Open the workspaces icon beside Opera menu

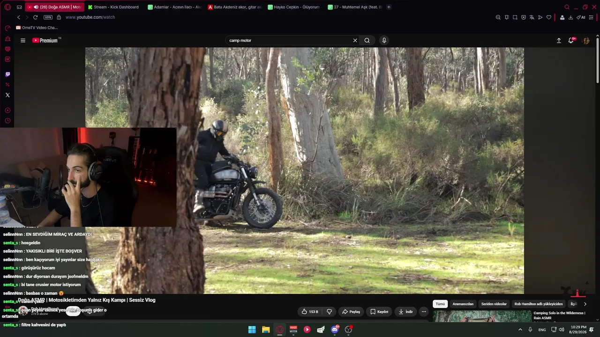coord(19,7)
